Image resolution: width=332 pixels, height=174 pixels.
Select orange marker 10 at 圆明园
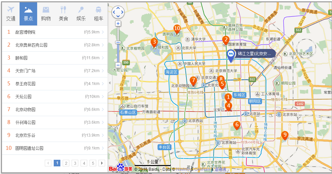(x=177, y=28)
